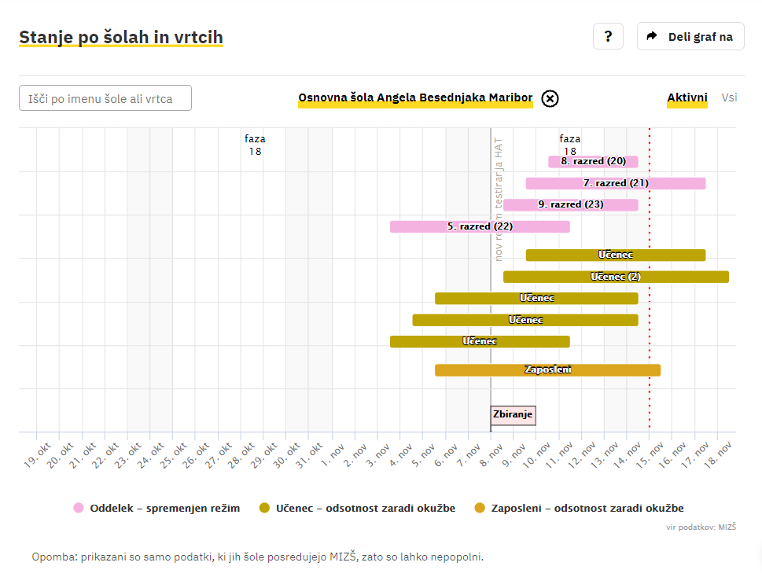Click the Zbiranje timeline marker

[513, 414]
